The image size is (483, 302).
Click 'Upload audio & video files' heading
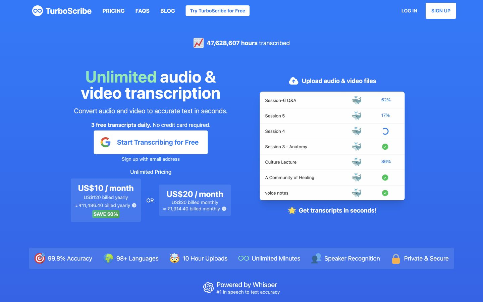pyautogui.click(x=339, y=81)
